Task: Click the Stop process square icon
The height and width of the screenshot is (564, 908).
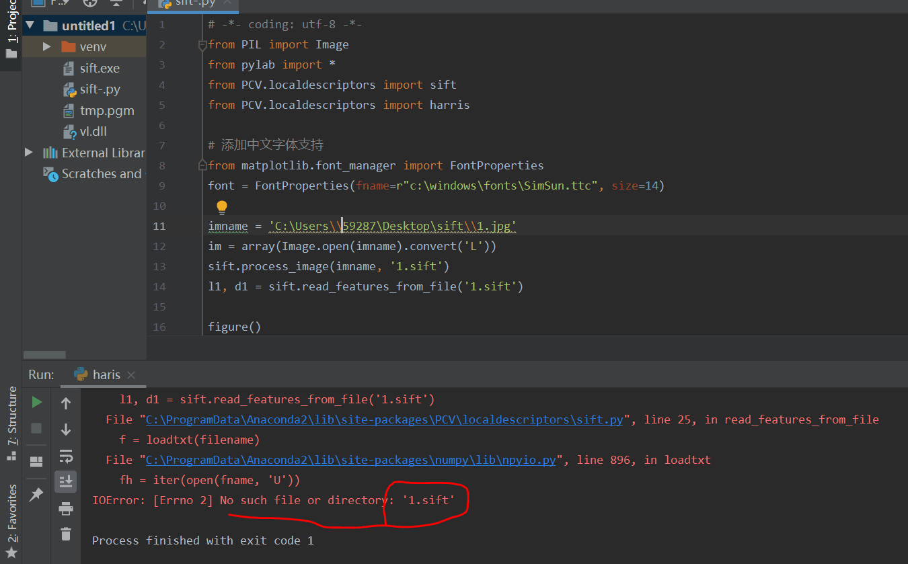Action: point(37,428)
